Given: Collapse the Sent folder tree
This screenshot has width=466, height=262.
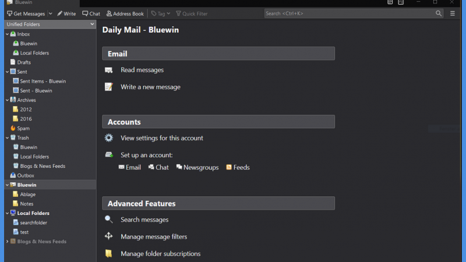Looking at the screenshot, I should tap(7, 72).
